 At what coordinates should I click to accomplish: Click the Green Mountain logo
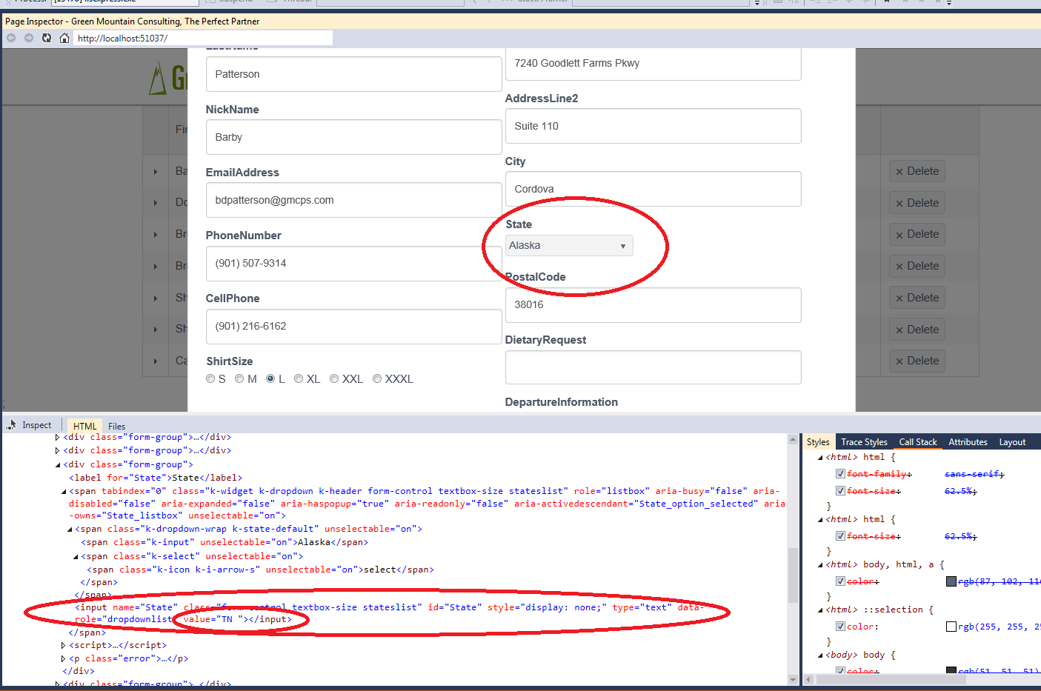(168, 77)
